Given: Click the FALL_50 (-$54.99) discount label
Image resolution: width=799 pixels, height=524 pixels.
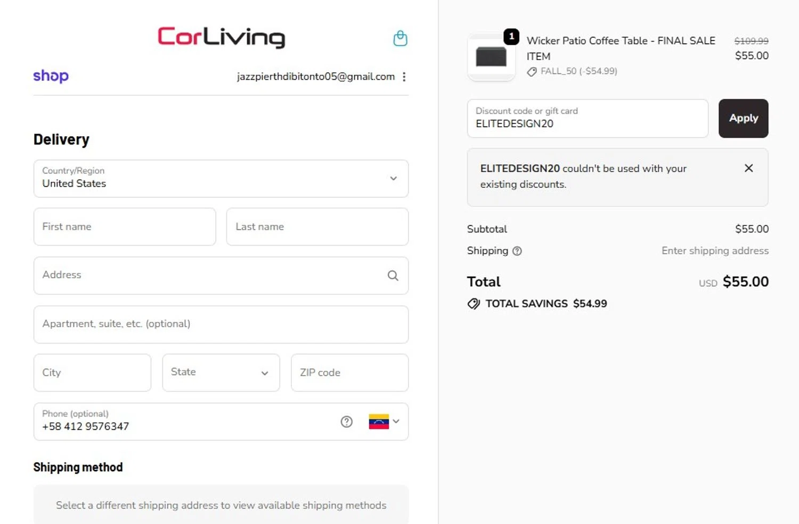Looking at the screenshot, I should [579, 71].
